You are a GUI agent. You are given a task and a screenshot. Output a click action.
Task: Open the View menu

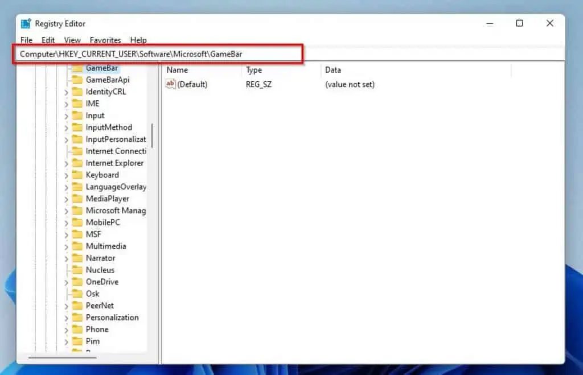point(72,40)
